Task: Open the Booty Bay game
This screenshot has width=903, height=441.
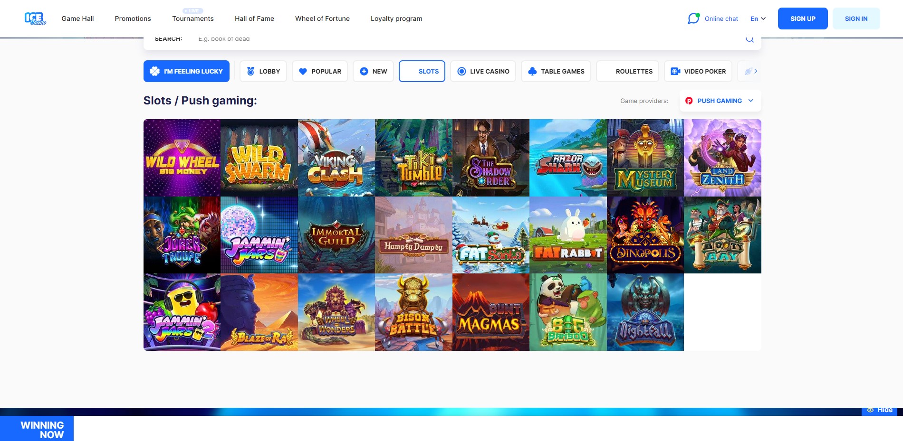Action: pyautogui.click(x=722, y=235)
